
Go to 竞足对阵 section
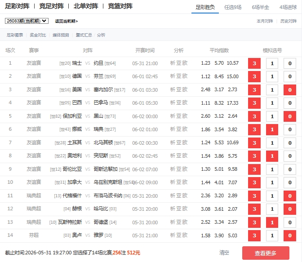click(51, 6)
